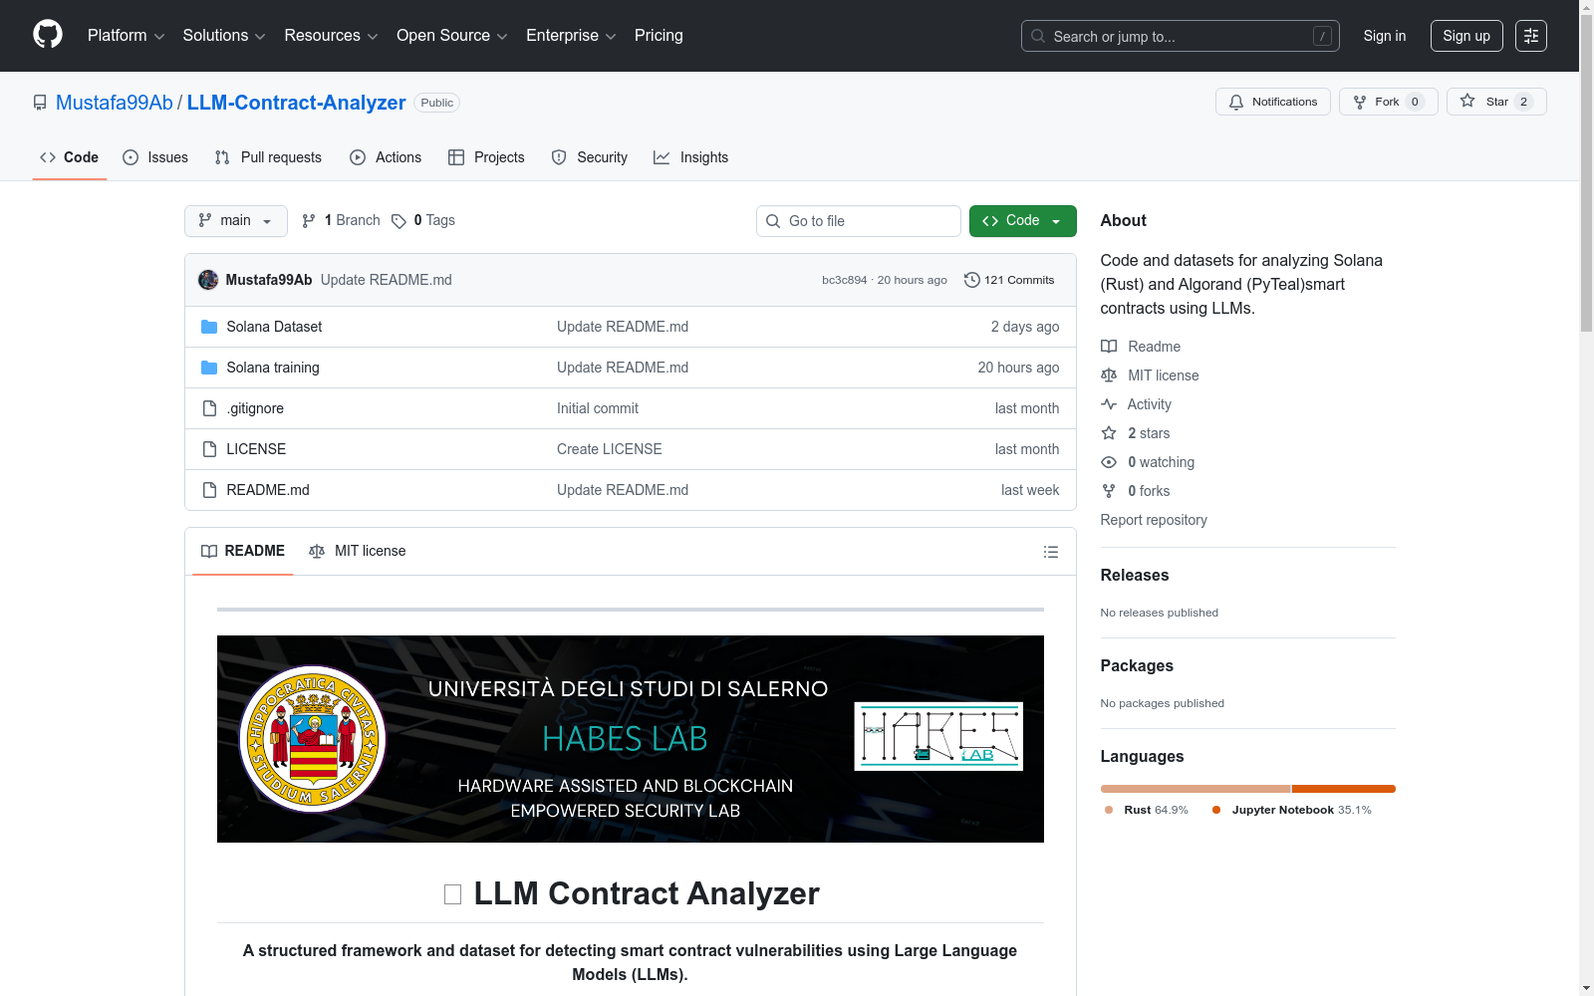Switch to the Insights tab
Viewport: 1594px width, 996px height.
tap(690, 157)
